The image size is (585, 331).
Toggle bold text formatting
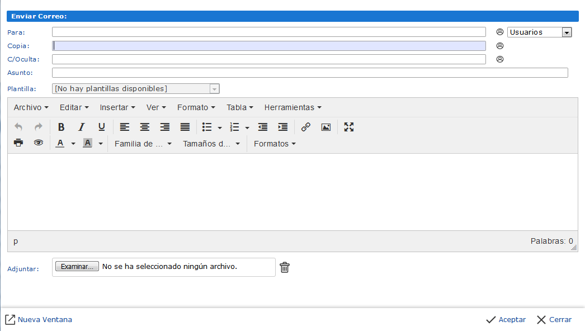[x=62, y=127]
